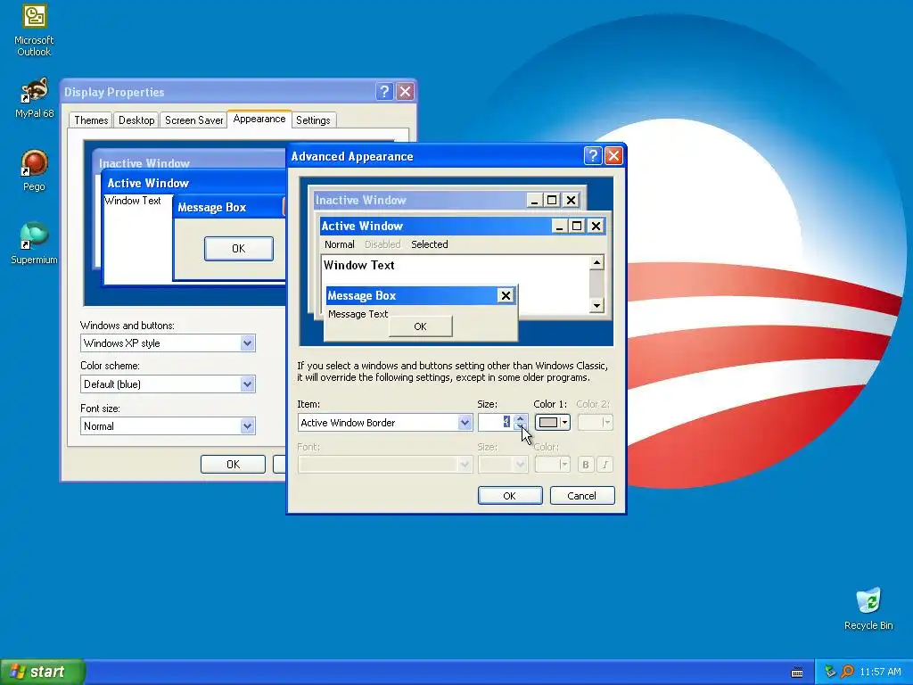Click the Message Box title in preview

(362, 295)
